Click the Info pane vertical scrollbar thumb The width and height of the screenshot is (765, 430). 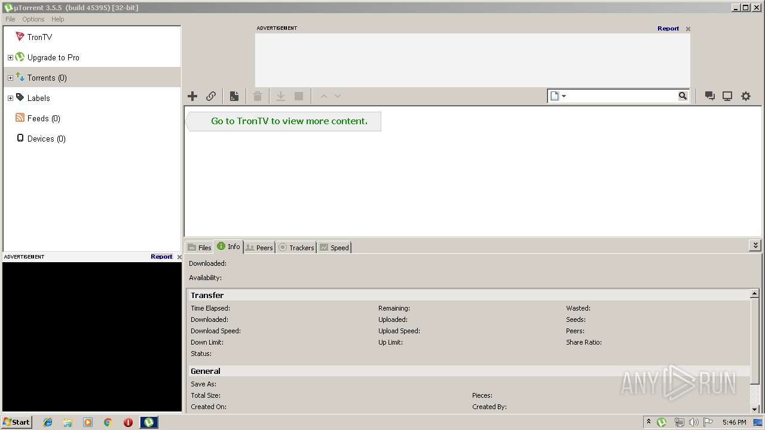click(755, 342)
